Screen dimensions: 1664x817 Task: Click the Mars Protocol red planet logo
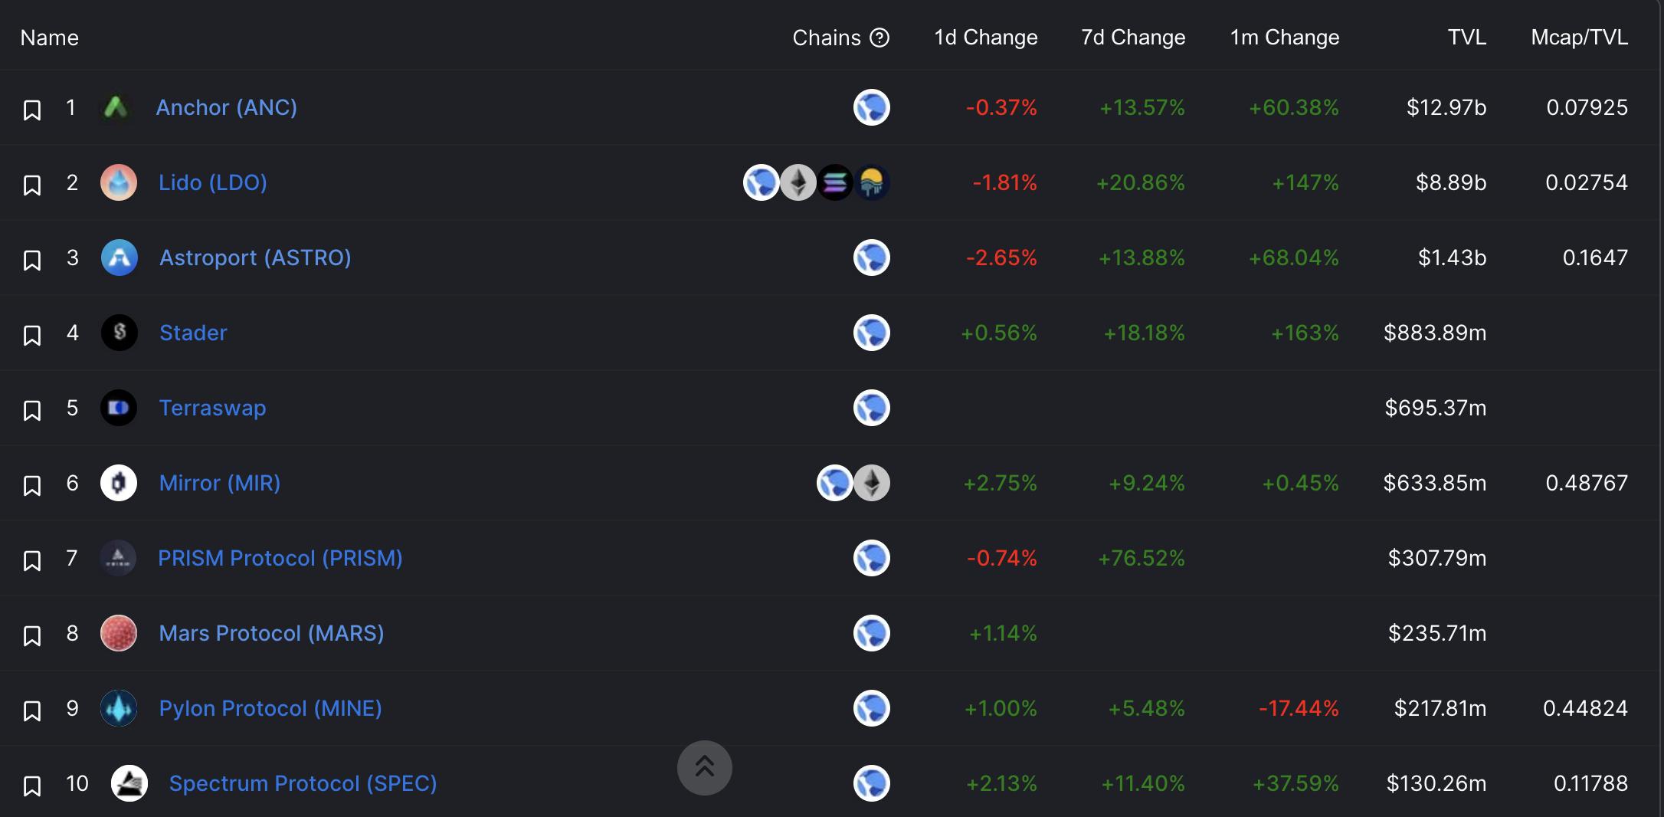[x=119, y=633]
